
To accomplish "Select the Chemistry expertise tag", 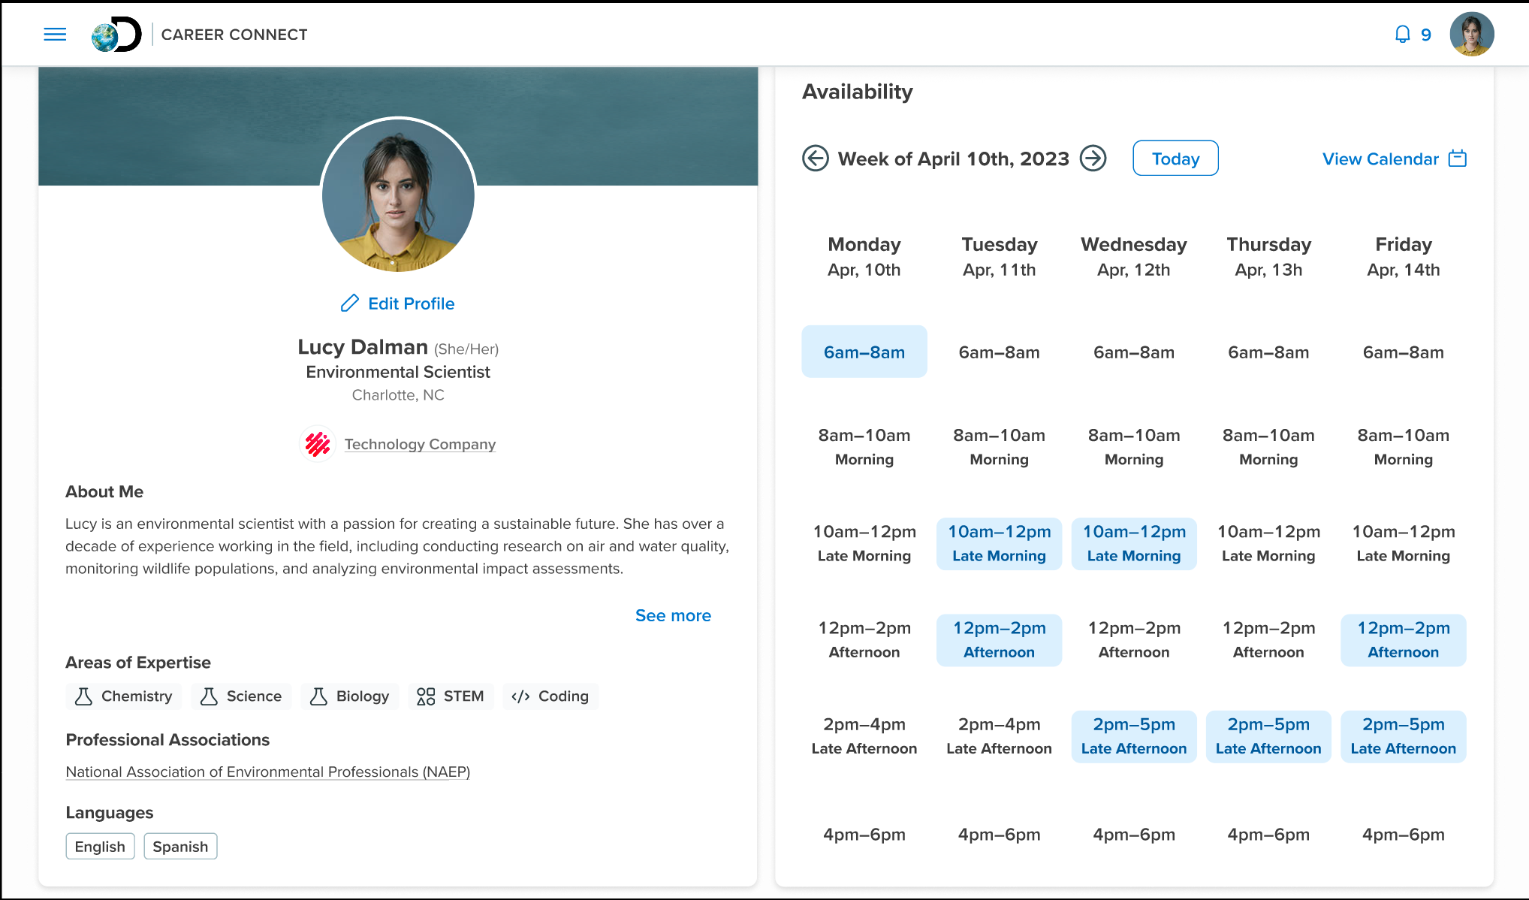I will pos(124,696).
